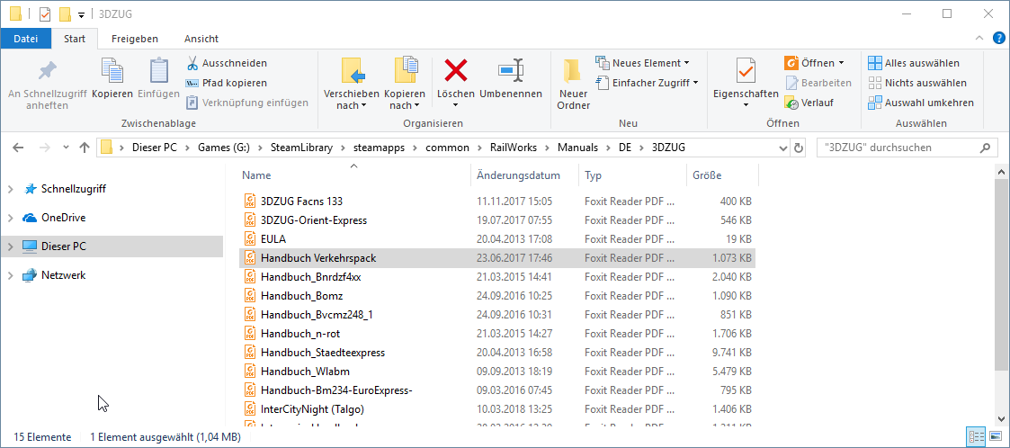Click Auswahl umkehren
The height and width of the screenshot is (448, 1010).
pyautogui.click(x=921, y=103)
